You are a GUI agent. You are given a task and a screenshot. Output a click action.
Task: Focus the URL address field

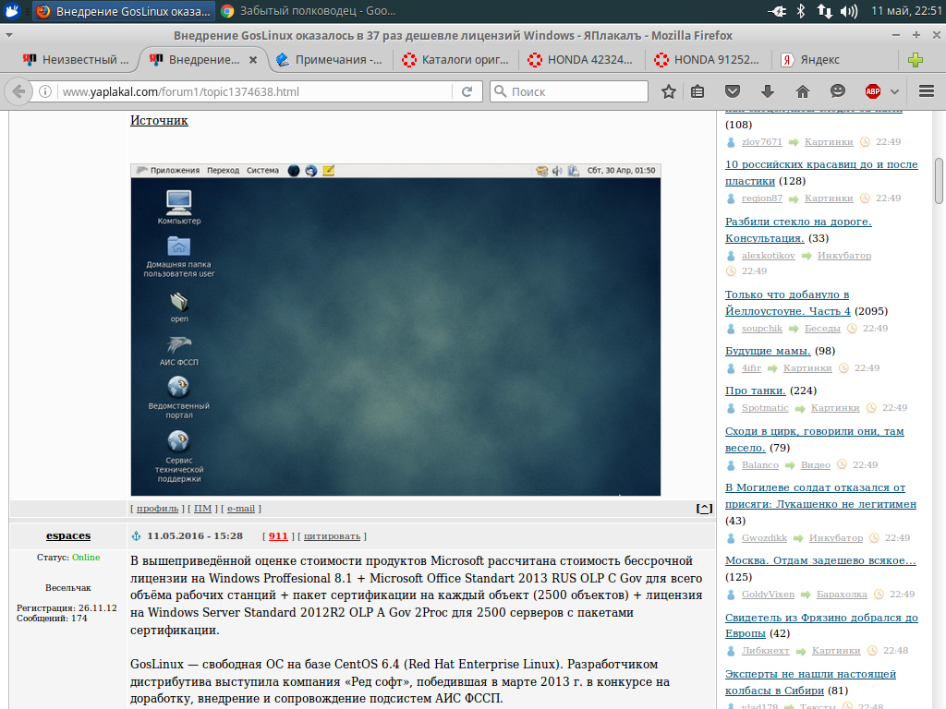(253, 91)
